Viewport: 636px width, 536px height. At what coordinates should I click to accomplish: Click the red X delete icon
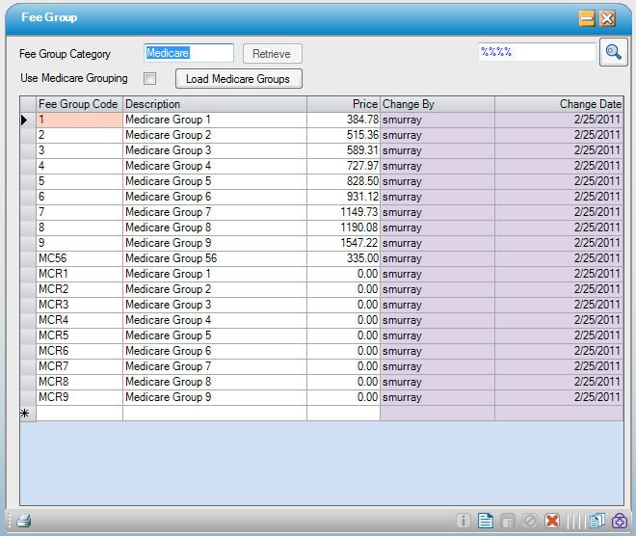coord(552,521)
